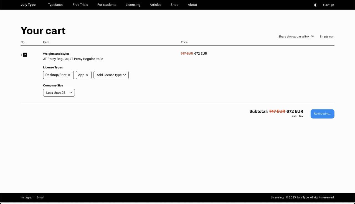Remove the Desktop/Print license with X
The height and width of the screenshot is (204, 355).
pos(69,75)
